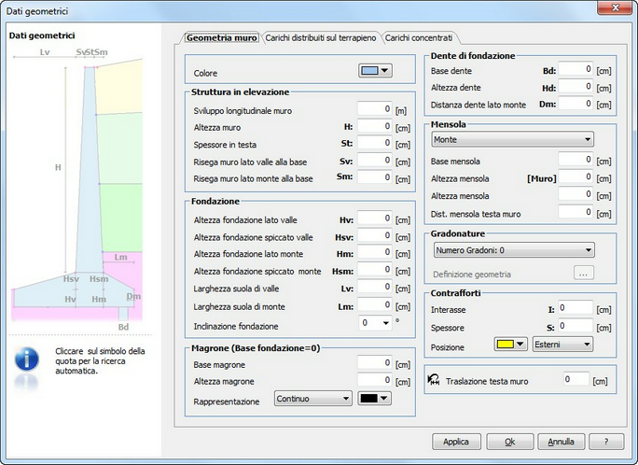Switch to Carichi distribuiti sul terrapieno tab
The image size is (638, 465).
321,38
